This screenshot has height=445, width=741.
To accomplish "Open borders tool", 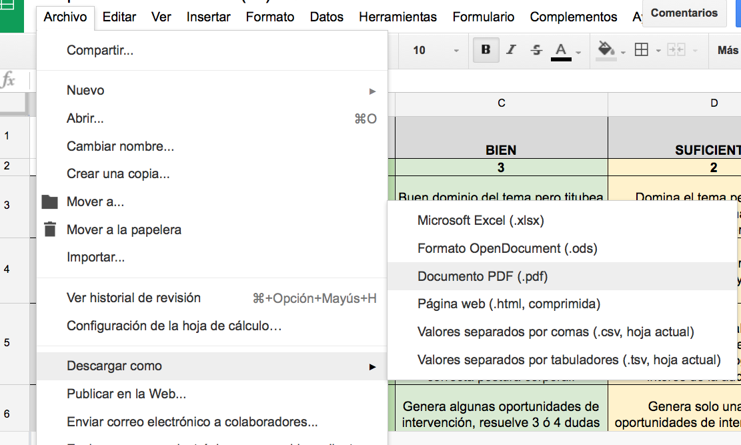I will (641, 49).
